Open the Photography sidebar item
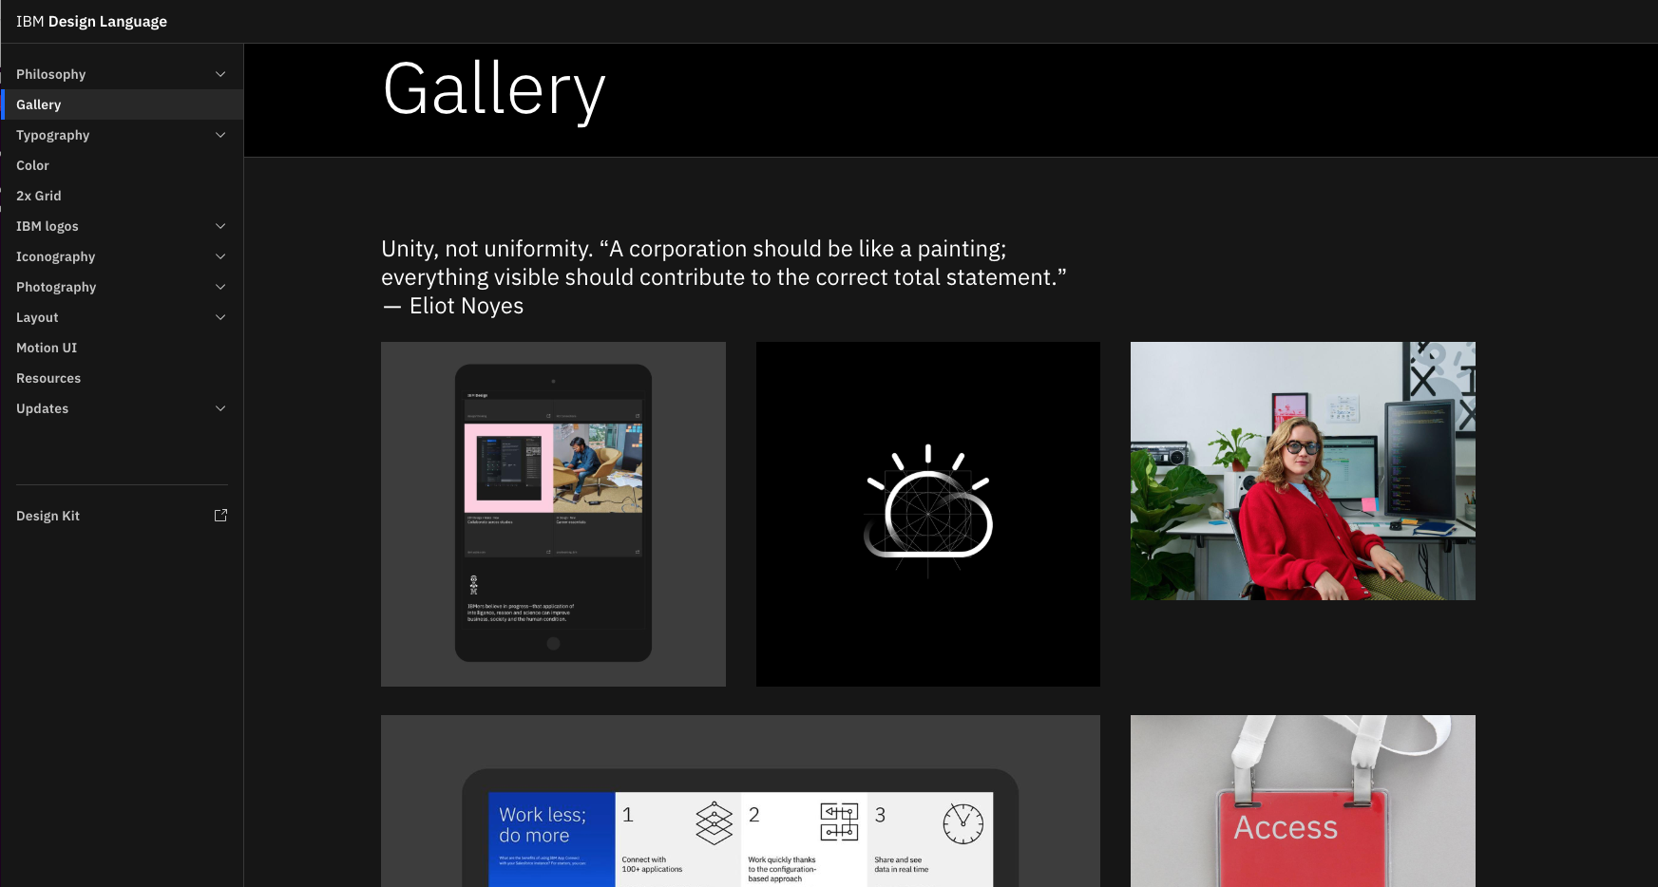This screenshot has height=887, width=1658. [x=56, y=287]
